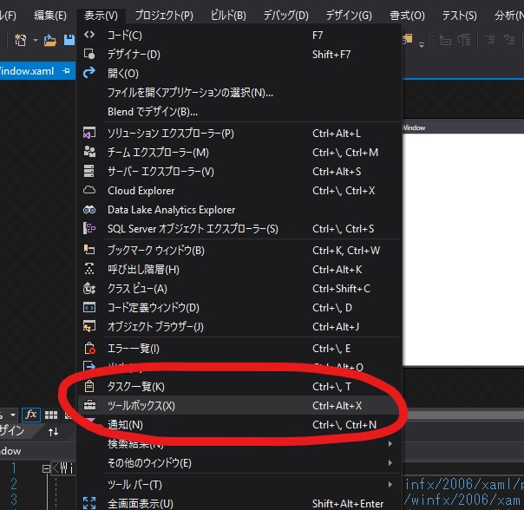Open SQL Server オブジェクト エクスプローラー(S)
Screen dimensions: 524x510
(239, 229)
